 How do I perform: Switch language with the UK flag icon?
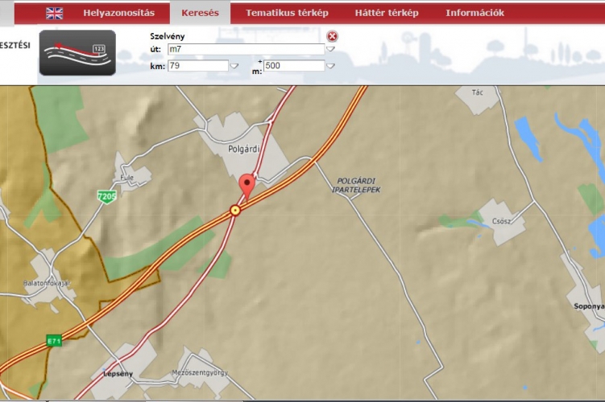(x=54, y=13)
